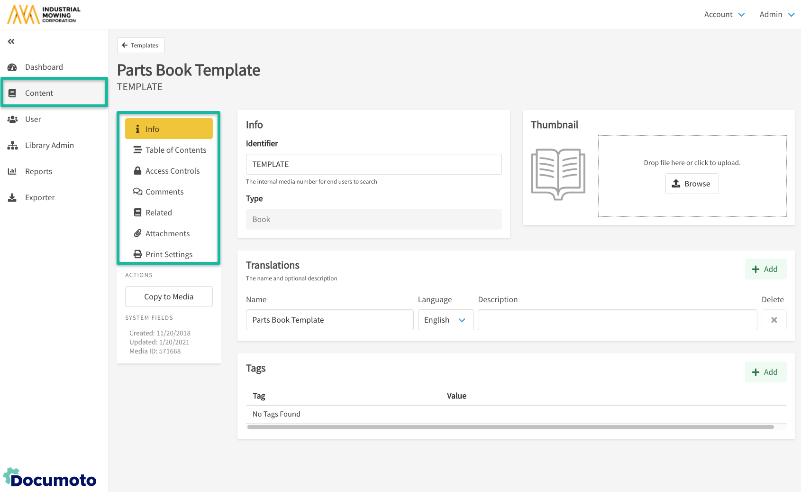The image size is (801, 492).
Task: Open the Table of Contents tab
Action: tap(175, 150)
